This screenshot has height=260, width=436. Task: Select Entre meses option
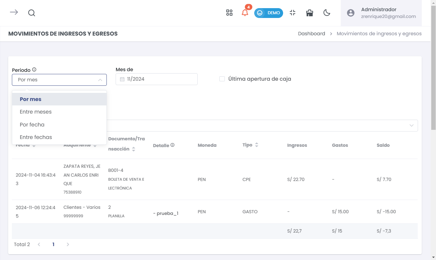pos(36,112)
